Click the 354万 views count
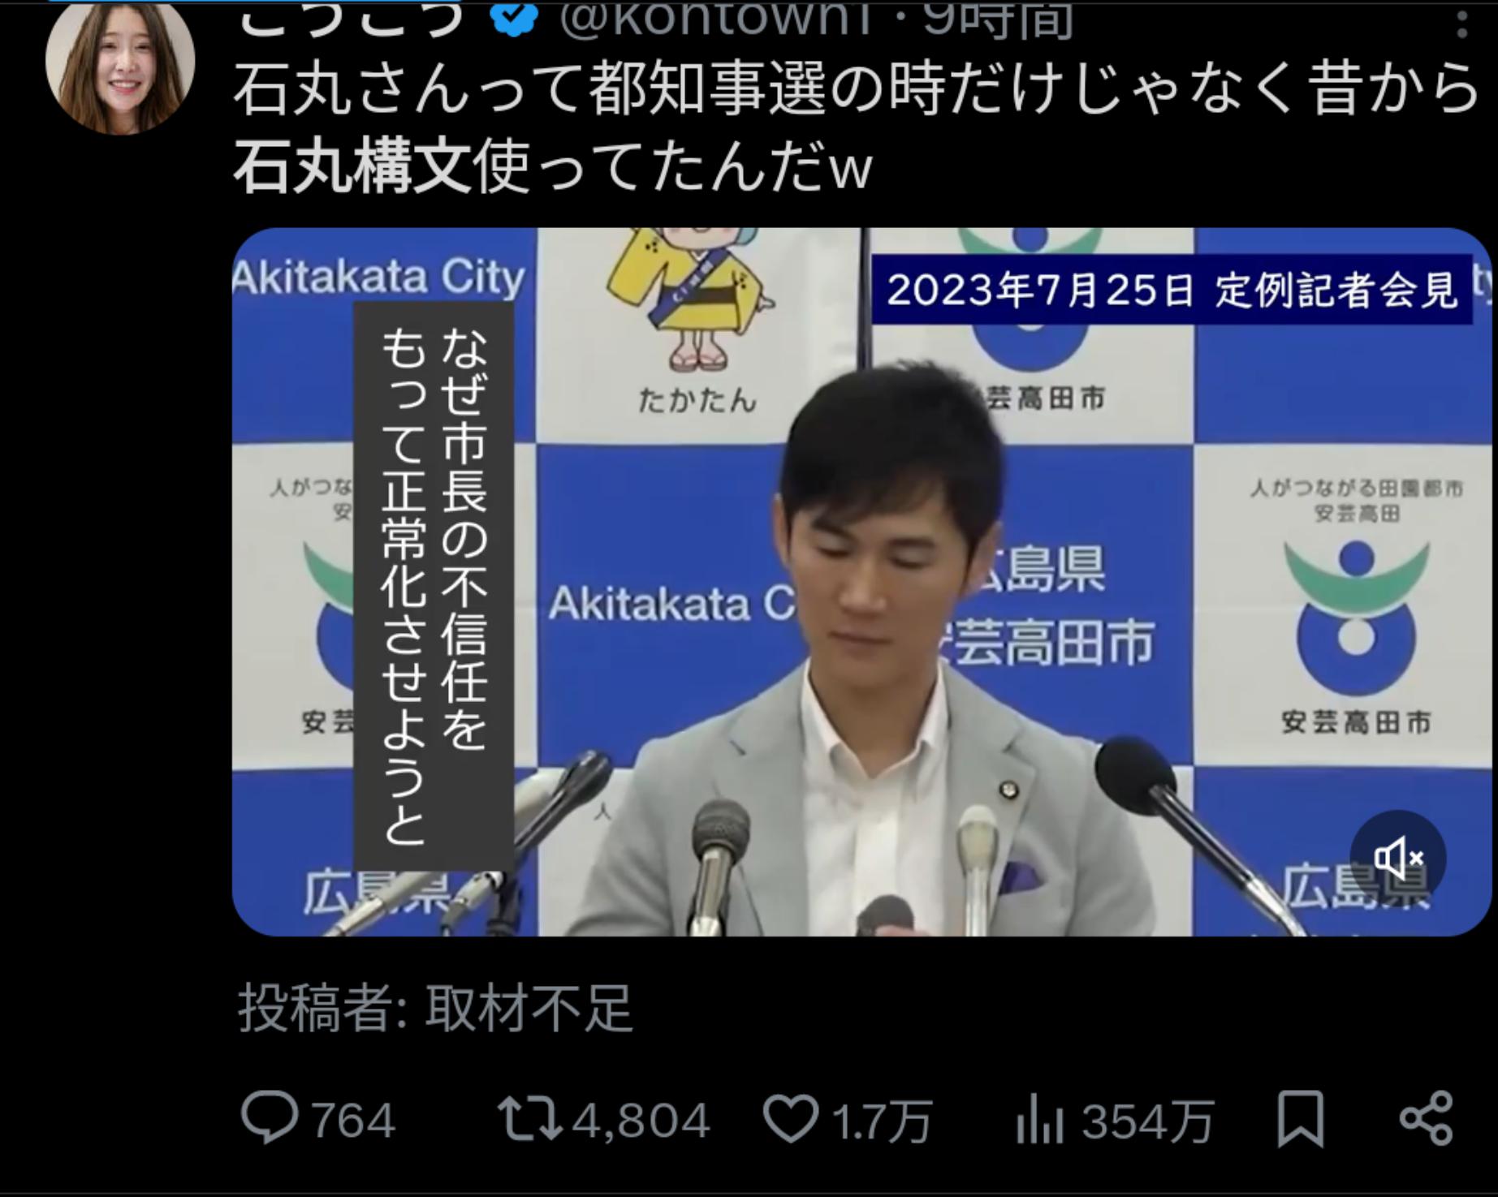Viewport: 1498px width, 1197px height. pyautogui.click(x=1147, y=1121)
